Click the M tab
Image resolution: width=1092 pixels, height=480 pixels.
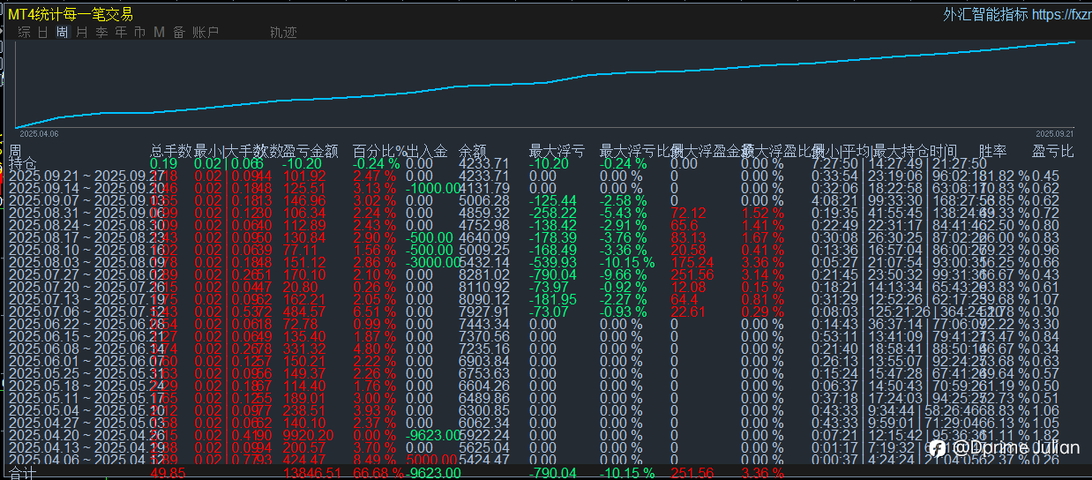159,33
